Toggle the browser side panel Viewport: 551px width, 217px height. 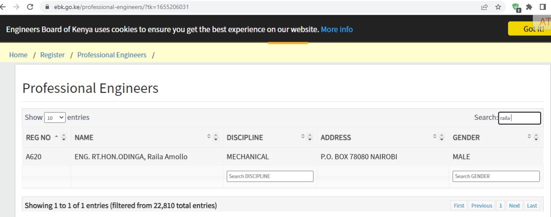543,7
